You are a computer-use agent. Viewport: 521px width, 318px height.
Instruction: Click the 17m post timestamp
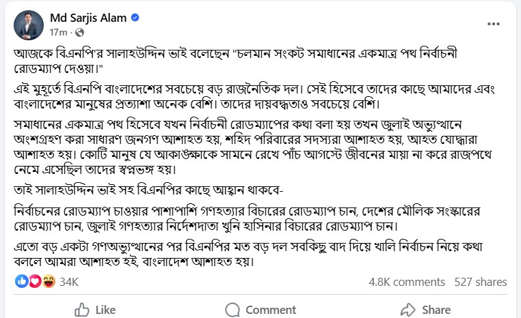click(x=57, y=32)
